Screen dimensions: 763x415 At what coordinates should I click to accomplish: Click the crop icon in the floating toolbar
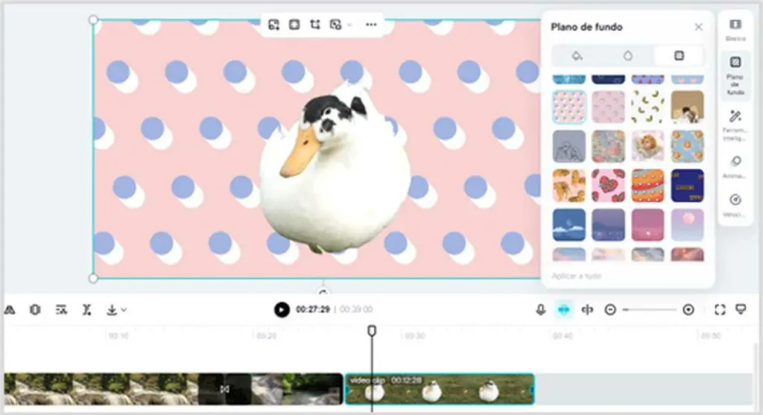click(315, 25)
